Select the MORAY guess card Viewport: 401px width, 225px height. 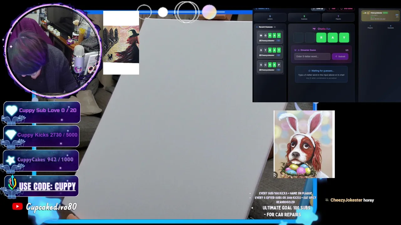click(270, 37)
